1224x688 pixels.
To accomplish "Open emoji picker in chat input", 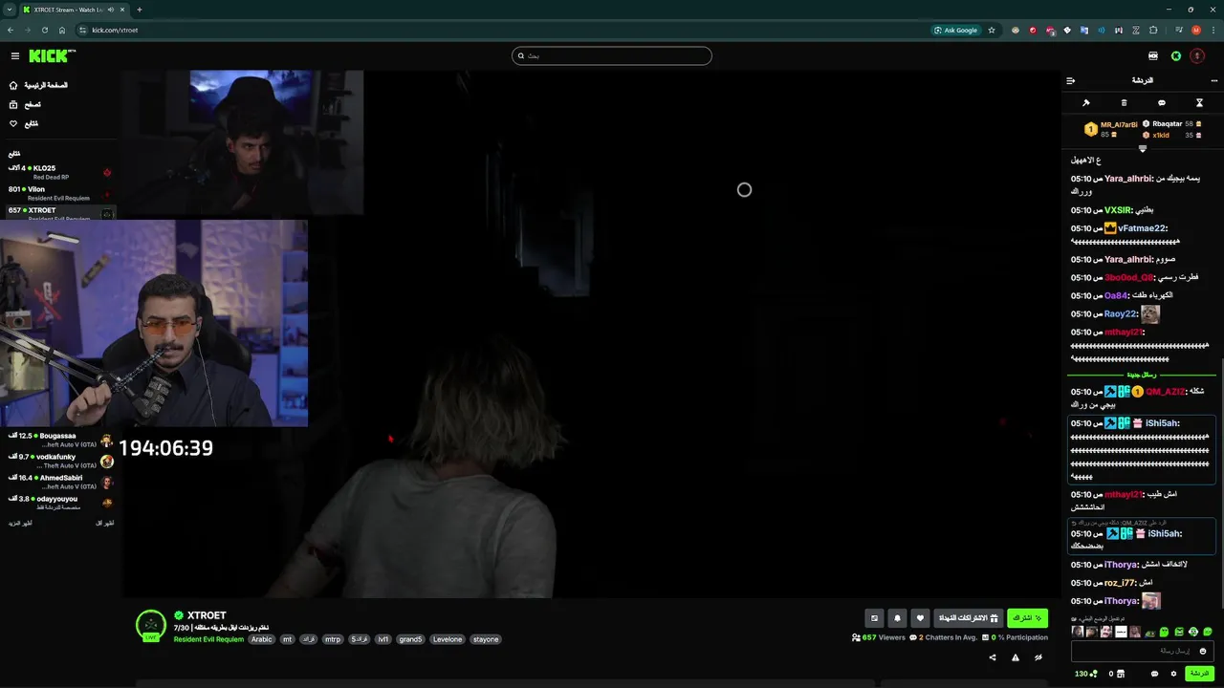I will (1203, 651).
